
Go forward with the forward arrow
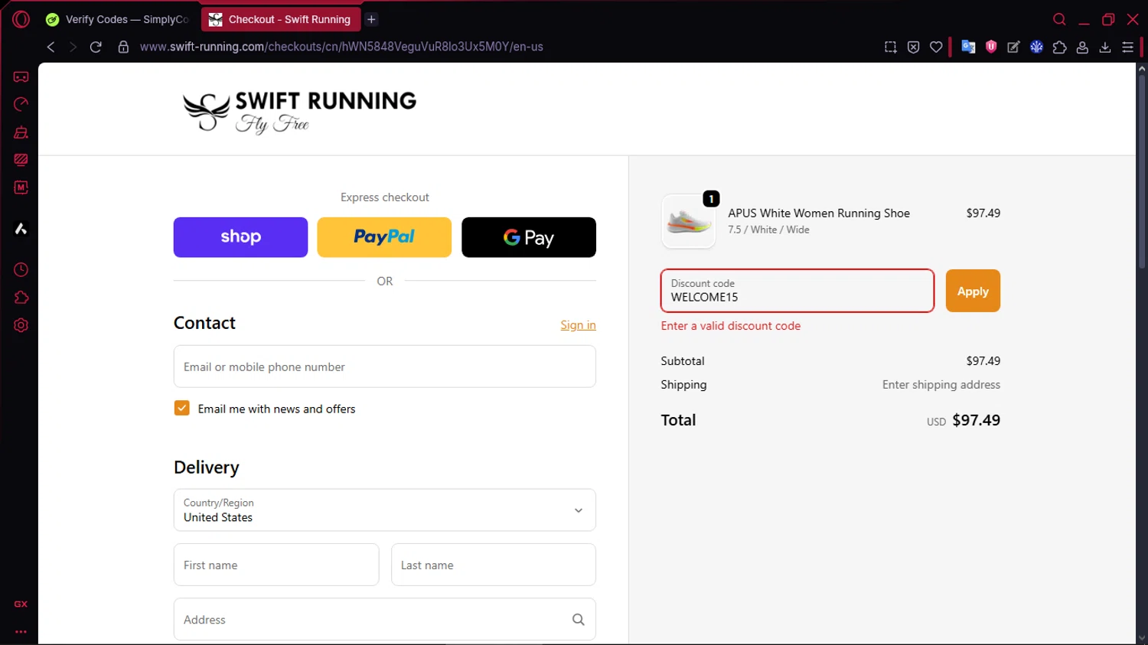(73, 47)
